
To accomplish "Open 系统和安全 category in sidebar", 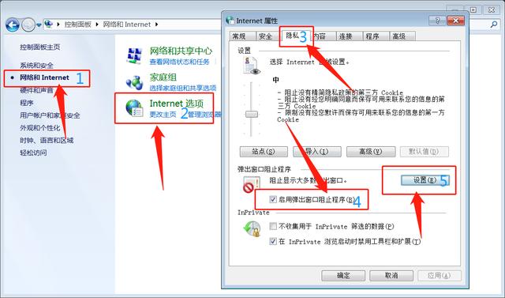I will click(36, 66).
